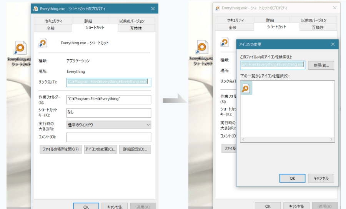Switch to 以前のバージョン tab in right window

coord(314,20)
